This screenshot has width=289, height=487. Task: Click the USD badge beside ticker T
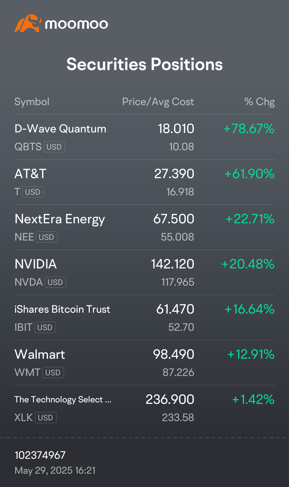click(x=33, y=192)
